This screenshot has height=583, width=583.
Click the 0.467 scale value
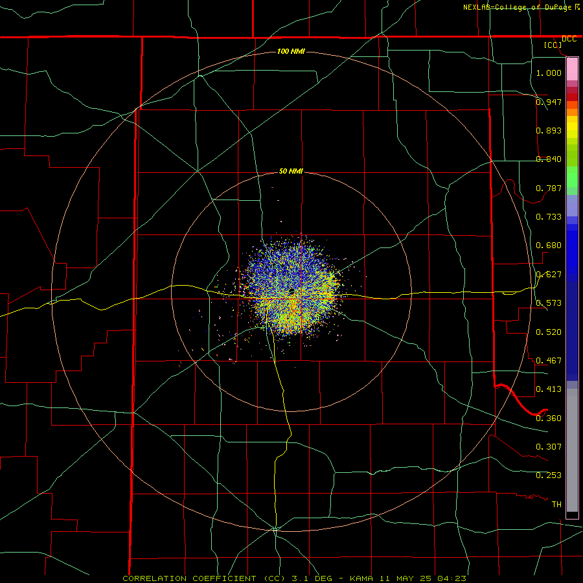coord(549,361)
